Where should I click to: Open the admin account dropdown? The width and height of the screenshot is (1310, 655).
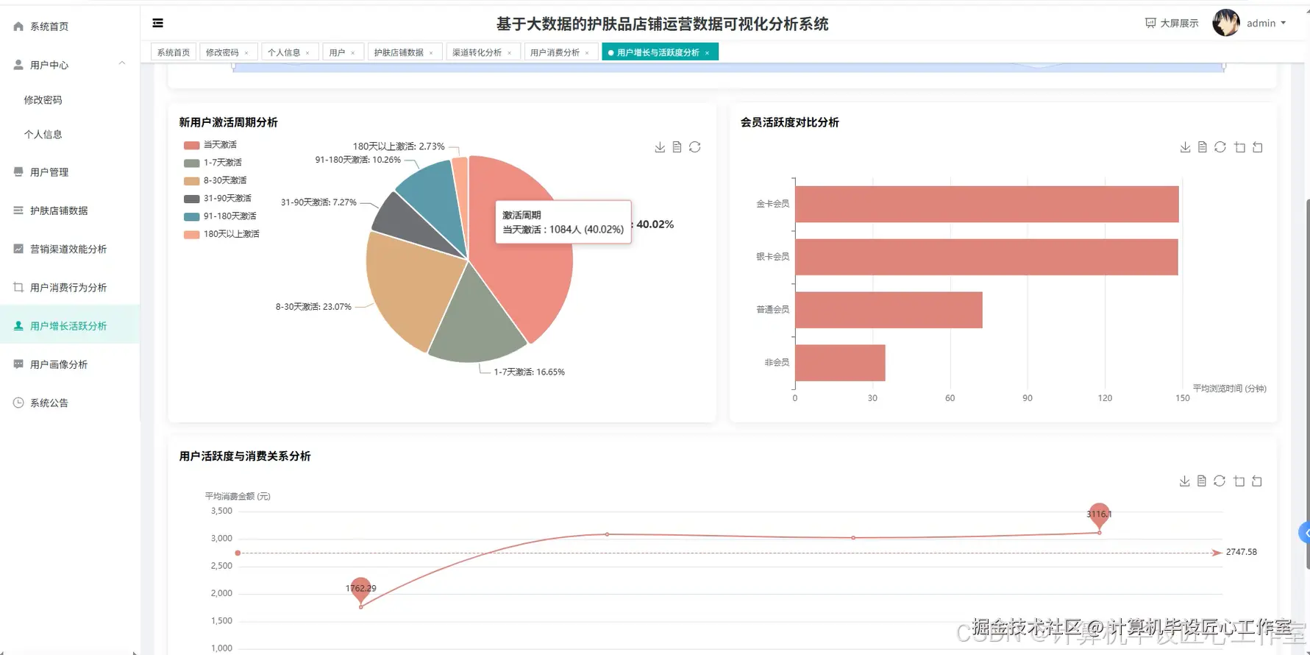point(1266,24)
